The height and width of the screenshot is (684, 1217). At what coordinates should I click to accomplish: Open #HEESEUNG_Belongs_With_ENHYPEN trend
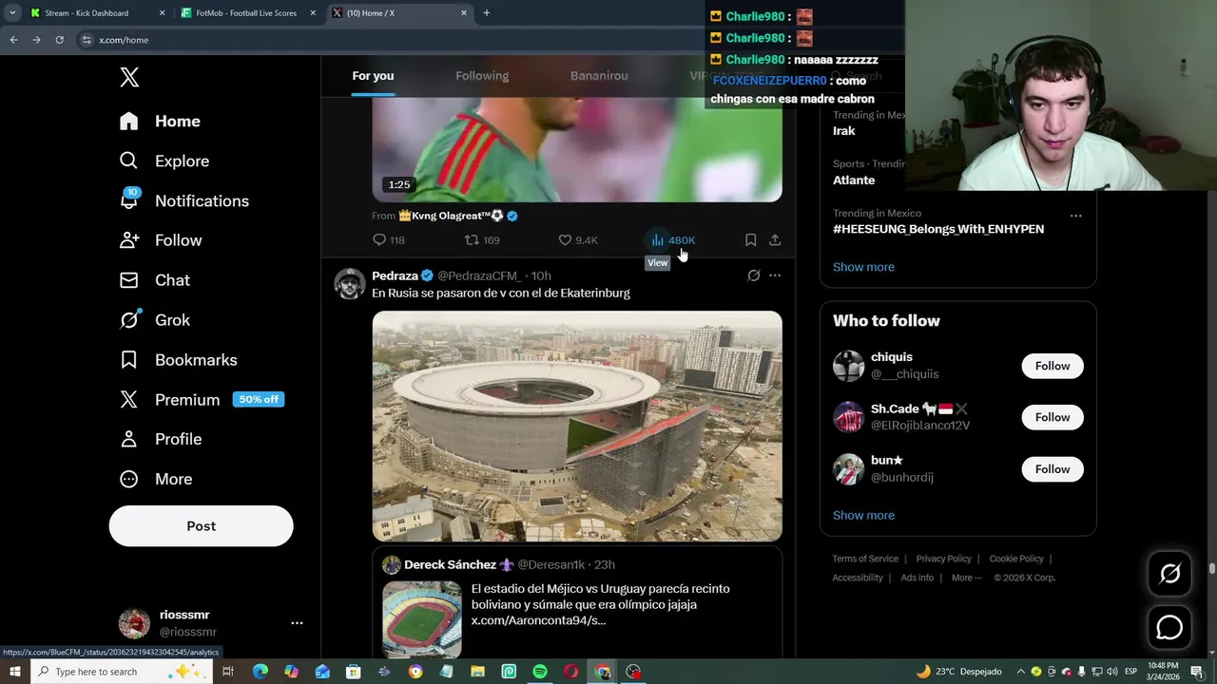(x=938, y=229)
